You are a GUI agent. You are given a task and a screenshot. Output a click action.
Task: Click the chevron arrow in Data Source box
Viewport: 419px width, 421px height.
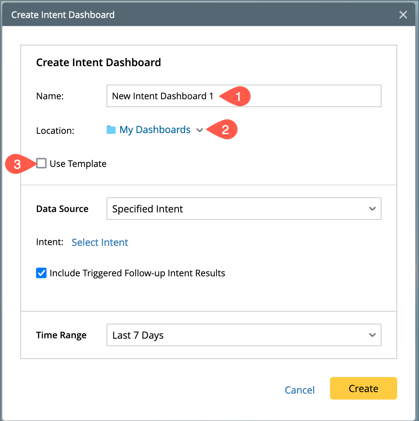tap(372, 209)
